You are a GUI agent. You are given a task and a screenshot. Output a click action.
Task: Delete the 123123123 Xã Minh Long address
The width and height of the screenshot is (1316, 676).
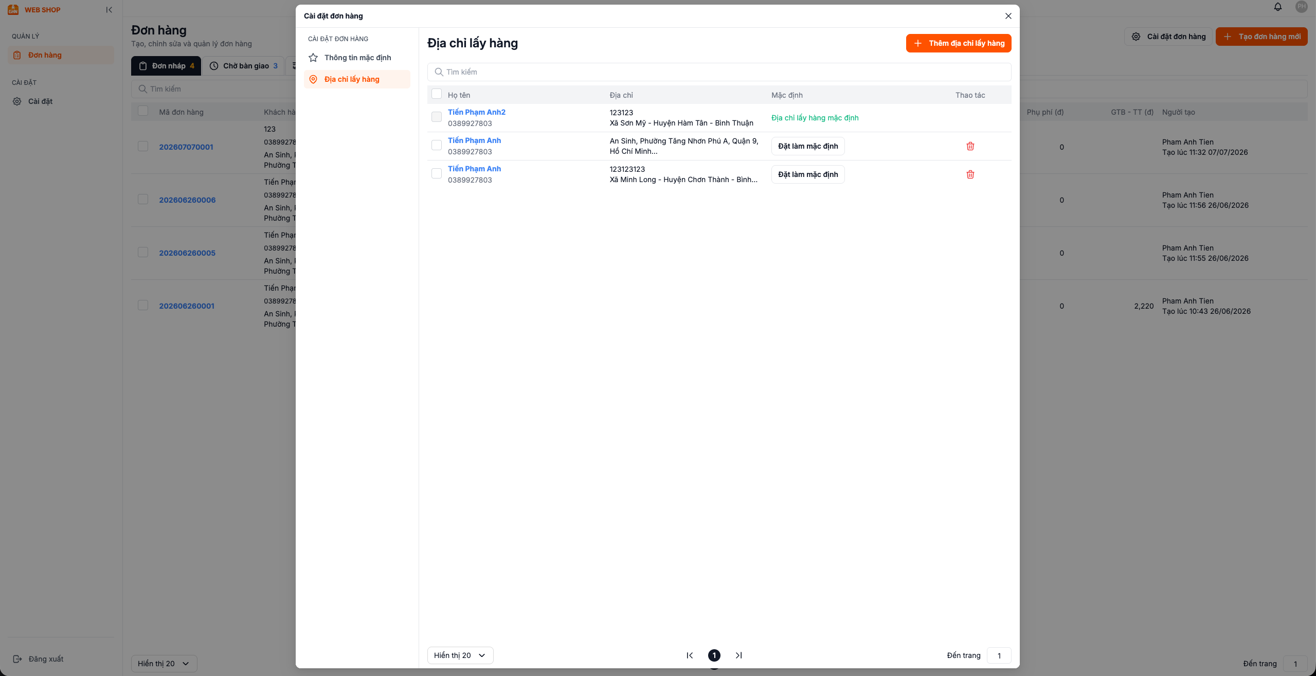pos(970,174)
